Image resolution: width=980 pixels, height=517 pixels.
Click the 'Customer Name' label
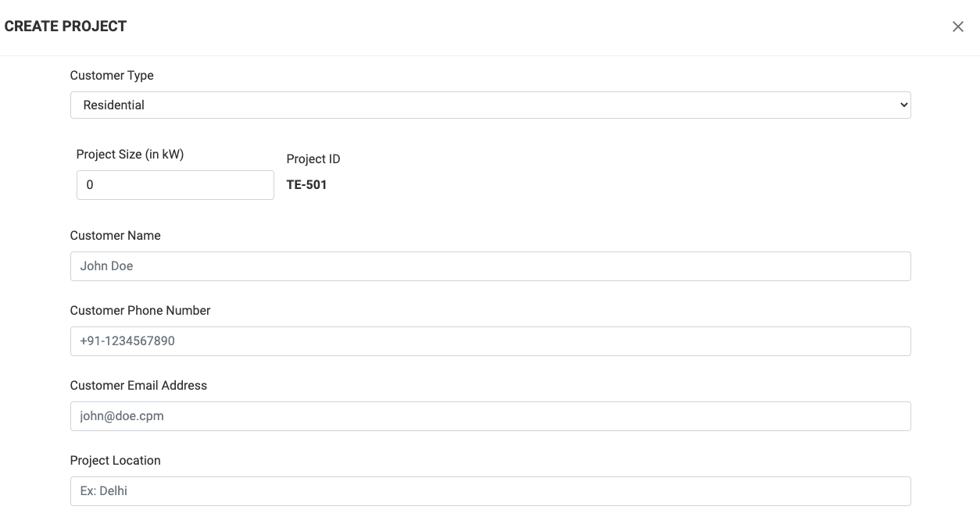115,236
